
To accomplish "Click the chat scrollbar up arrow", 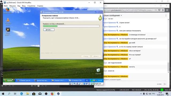I will pos(168,20).
